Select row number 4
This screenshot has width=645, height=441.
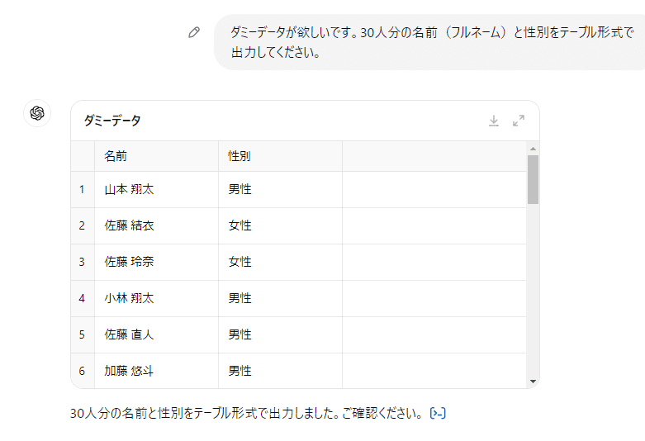tap(83, 298)
